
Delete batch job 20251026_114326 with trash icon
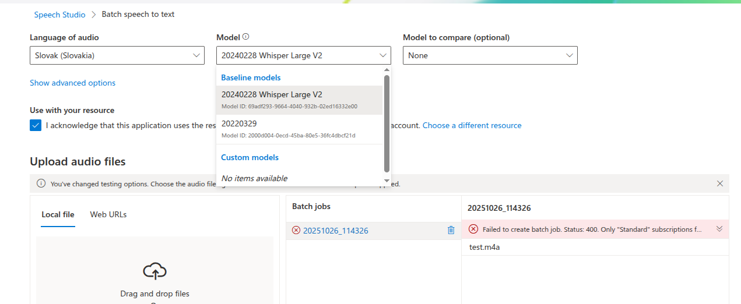coord(451,230)
